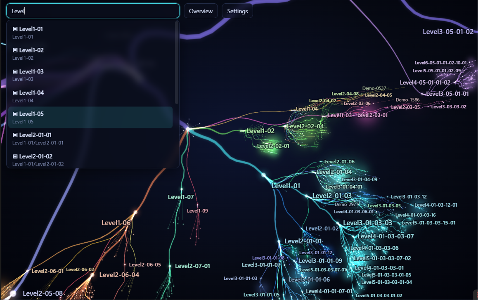Image resolution: width=478 pixels, height=300 pixels.
Task: Click the Level2-06-04 node label
Action: click(x=119, y=275)
